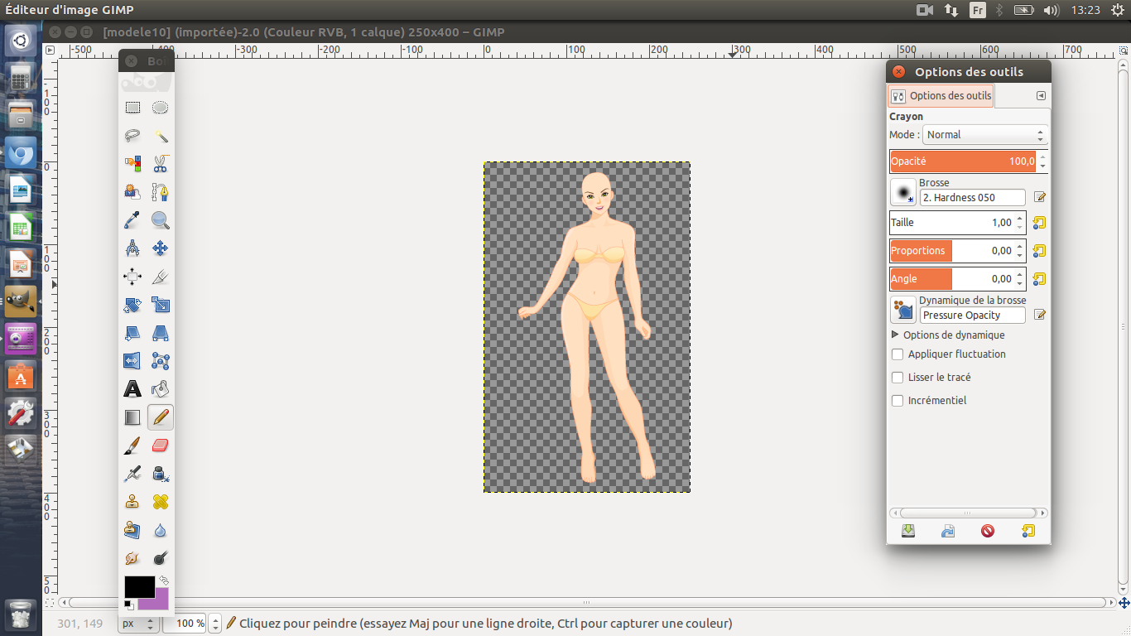Open the unit dropdown showing px
The image size is (1131, 636).
(x=137, y=624)
